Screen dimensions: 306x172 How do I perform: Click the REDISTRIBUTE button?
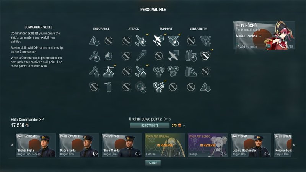coord(150,125)
